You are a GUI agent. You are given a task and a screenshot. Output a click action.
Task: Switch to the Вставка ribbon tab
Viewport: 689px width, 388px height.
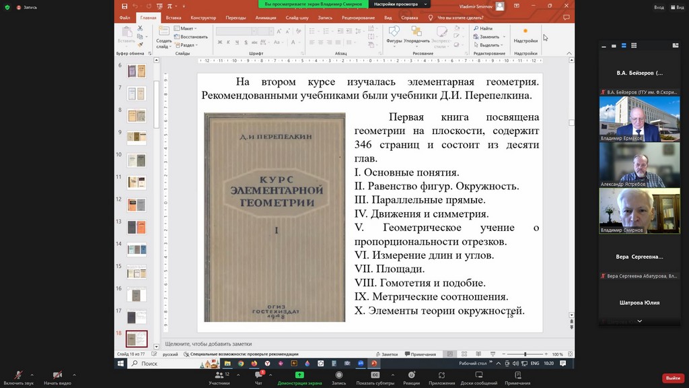[x=174, y=18]
